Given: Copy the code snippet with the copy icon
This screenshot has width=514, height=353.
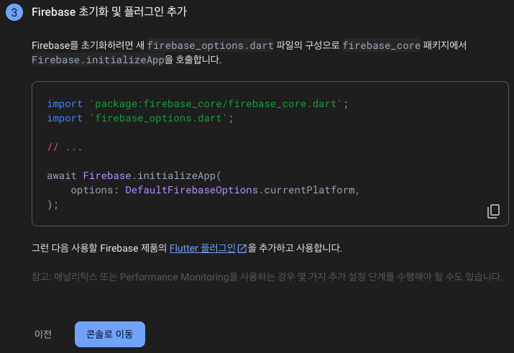Looking at the screenshot, I should pos(493,211).
